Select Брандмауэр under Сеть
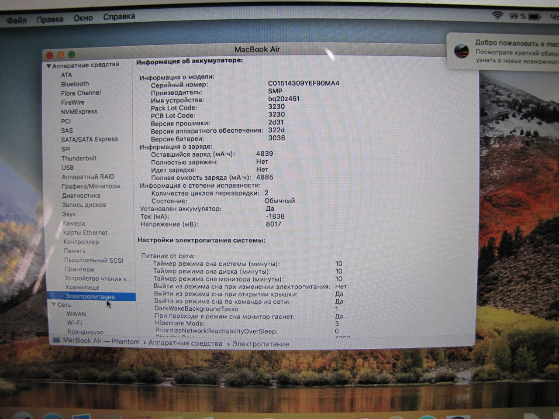 86,332
